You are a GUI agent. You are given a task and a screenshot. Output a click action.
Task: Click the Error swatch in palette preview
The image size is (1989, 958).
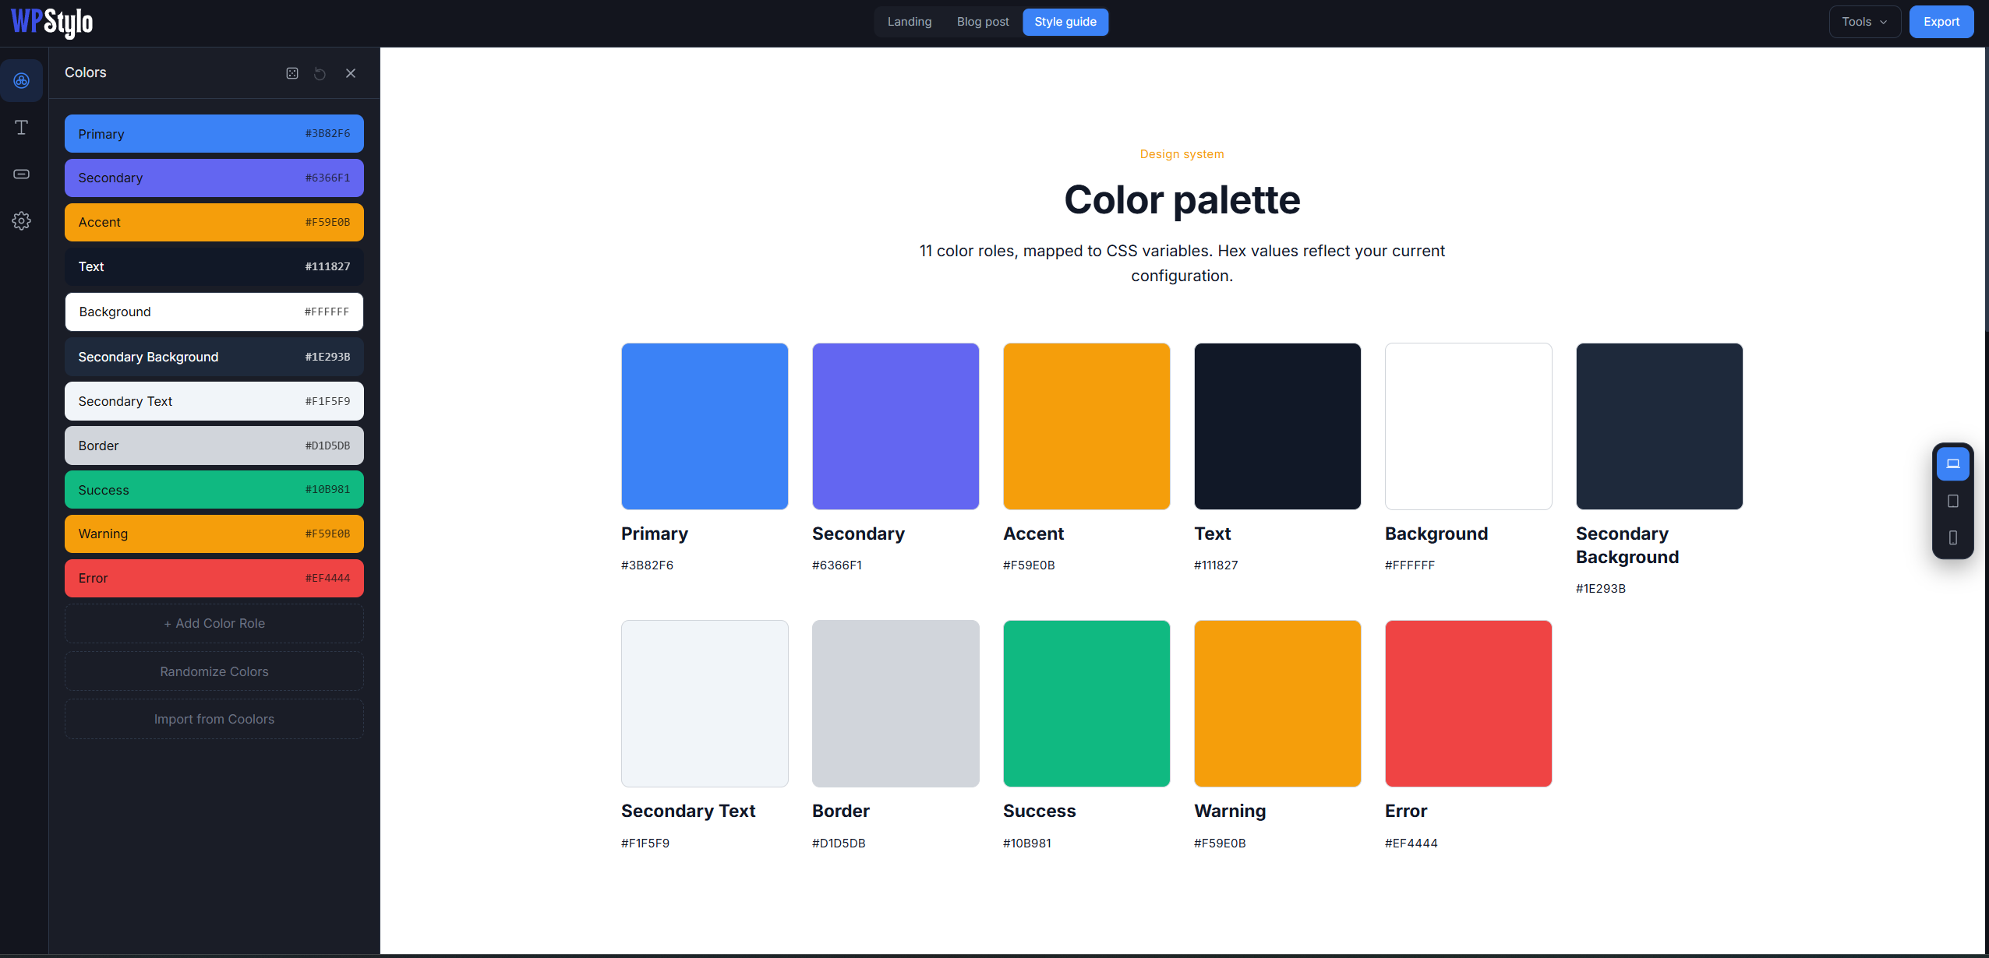[1468, 703]
